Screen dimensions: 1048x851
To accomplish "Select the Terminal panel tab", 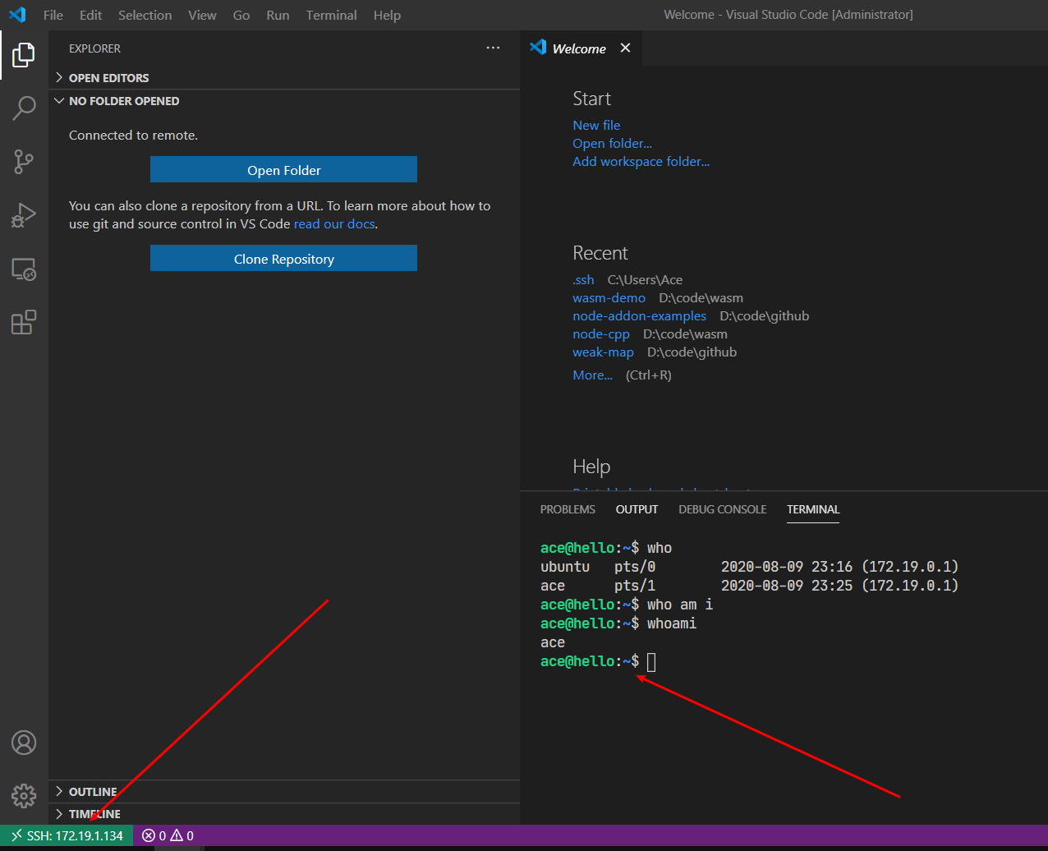I will [813, 509].
